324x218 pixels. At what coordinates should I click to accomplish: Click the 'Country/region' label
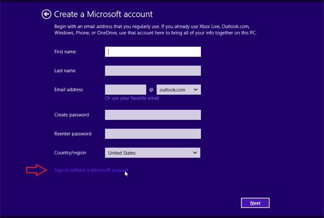tap(70, 153)
